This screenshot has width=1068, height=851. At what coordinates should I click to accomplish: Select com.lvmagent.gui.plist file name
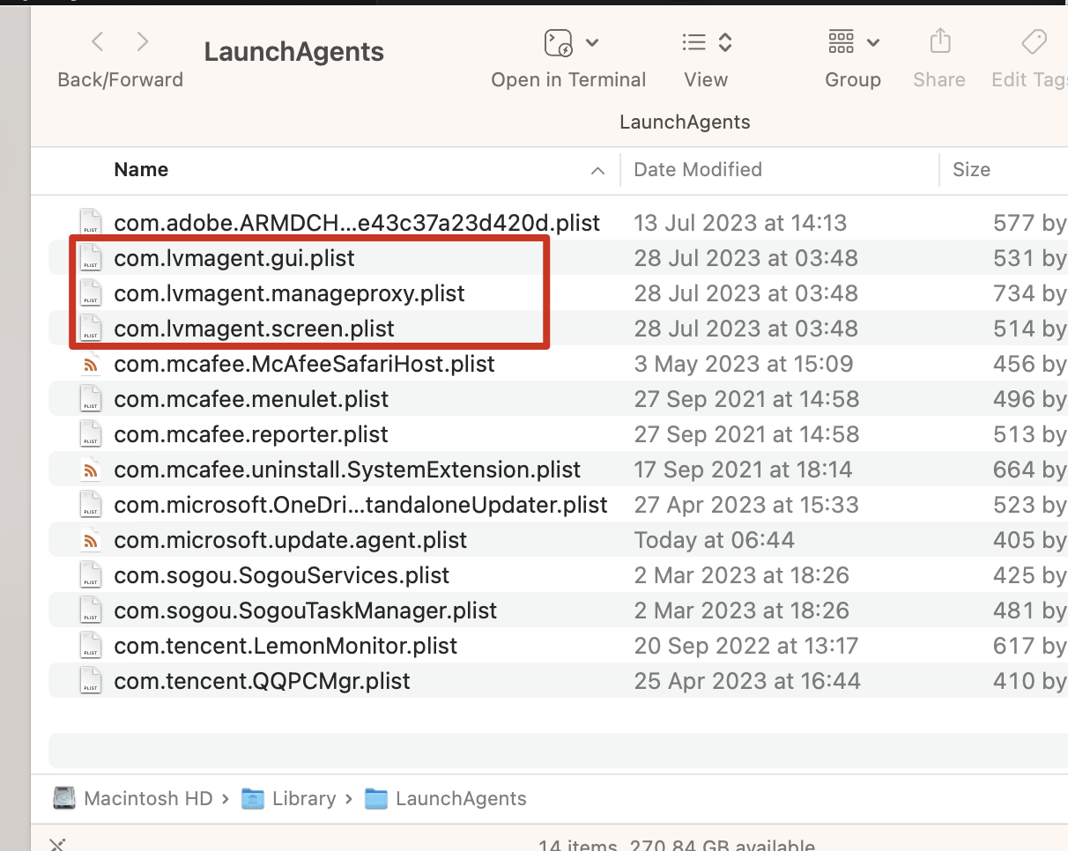tap(234, 258)
